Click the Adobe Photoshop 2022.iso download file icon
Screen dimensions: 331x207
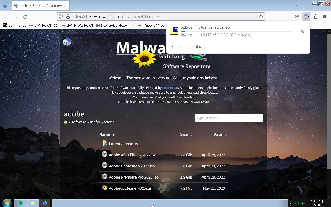tap(174, 31)
